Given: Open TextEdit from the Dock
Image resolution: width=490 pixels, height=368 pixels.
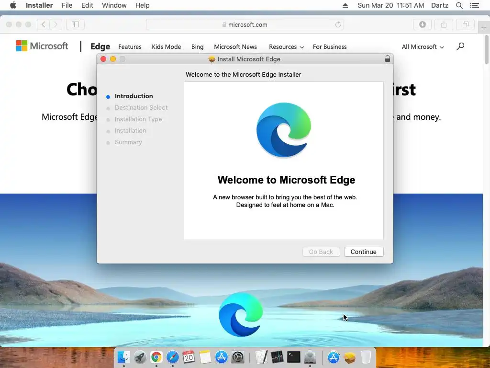Looking at the screenshot, I should point(261,356).
